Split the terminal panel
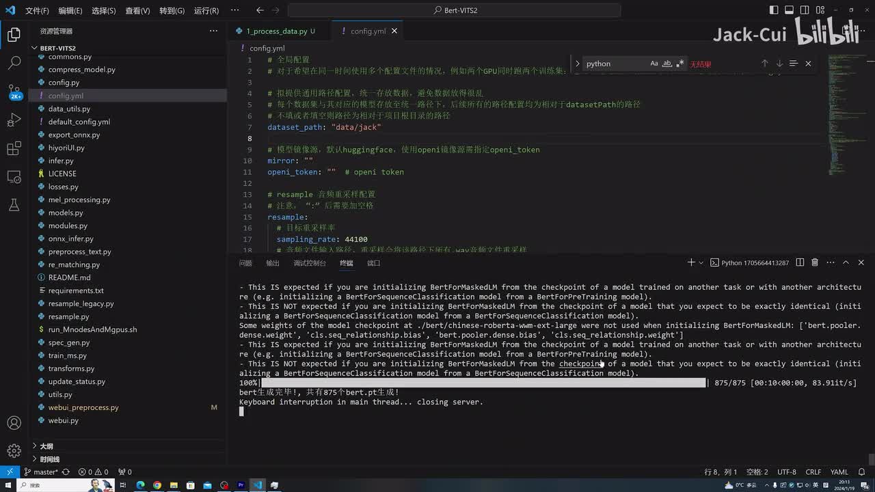 (800, 262)
